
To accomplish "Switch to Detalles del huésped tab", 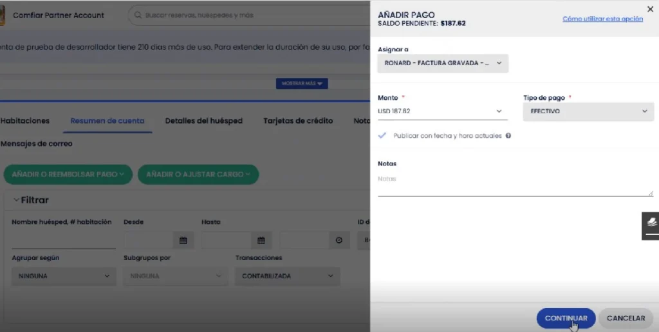I will (x=203, y=121).
